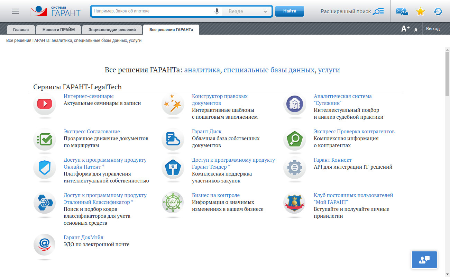Open Конструктор правовых документов link
The width and height of the screenshot is (450, 277).
220,100
